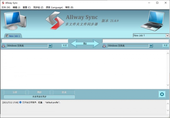This screenshot has width=170, height=118.
Task: Click the Allway Sync title bar icon
Action: click(3, 3)
